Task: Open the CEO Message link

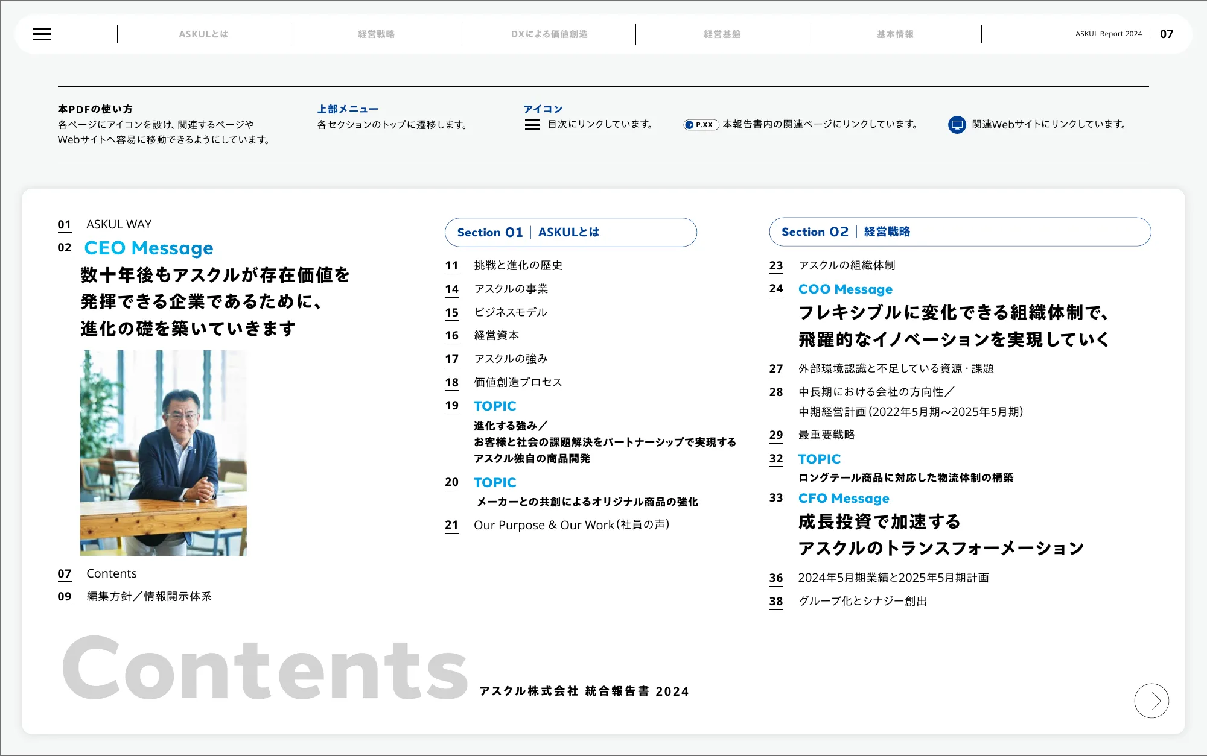Action: (148, 248)
